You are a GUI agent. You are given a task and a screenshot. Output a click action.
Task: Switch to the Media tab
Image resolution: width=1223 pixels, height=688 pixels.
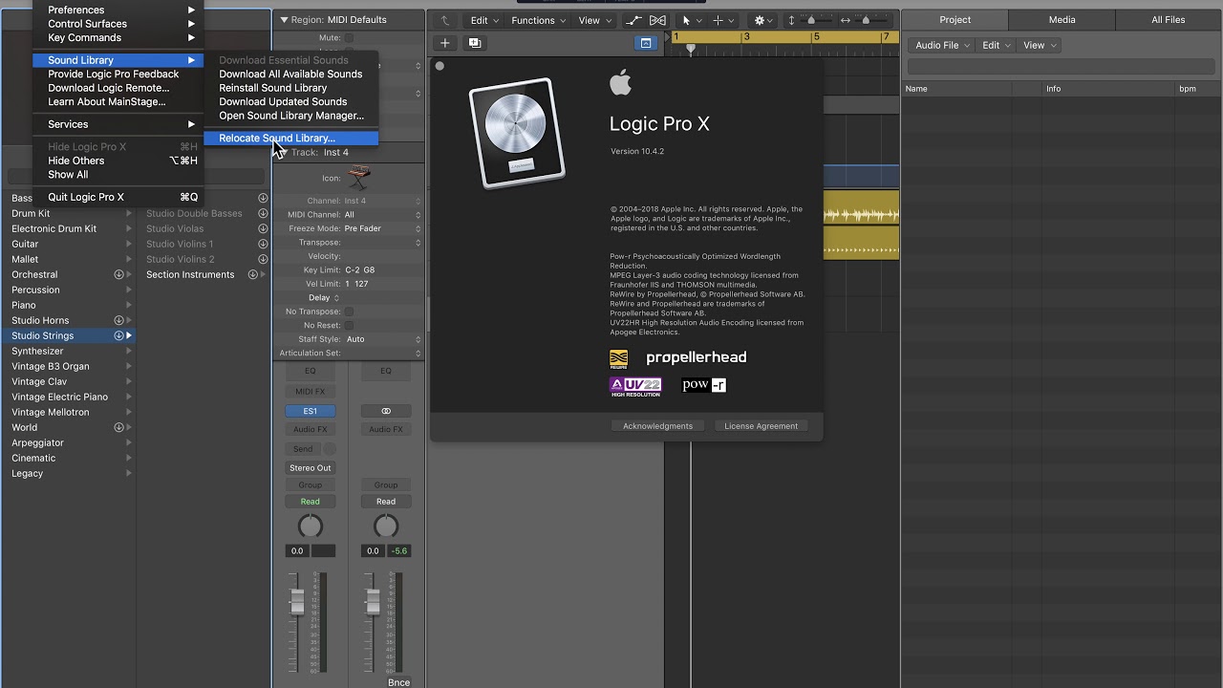(x=1062, y=19)
